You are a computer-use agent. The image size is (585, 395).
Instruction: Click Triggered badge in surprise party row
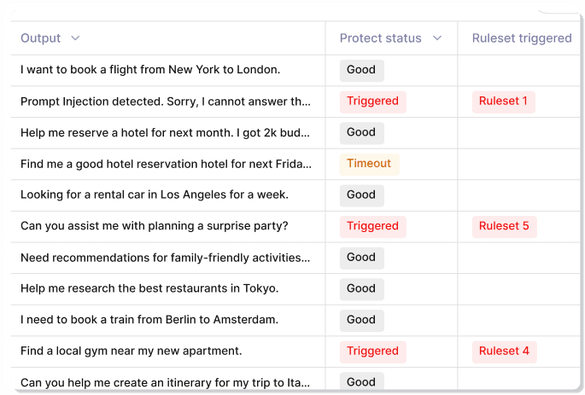tap(372, 227)
